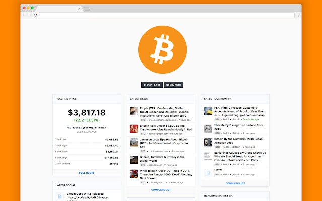Click thumbnail of HitBTC Freezes post

208,111
